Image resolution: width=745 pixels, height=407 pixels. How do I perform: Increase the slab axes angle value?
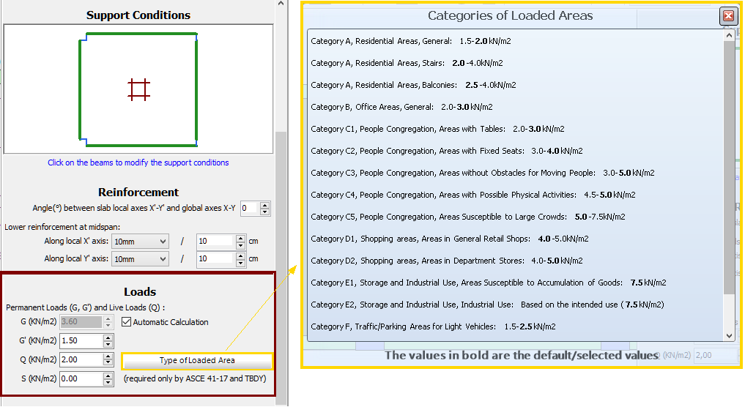point(265,205)
